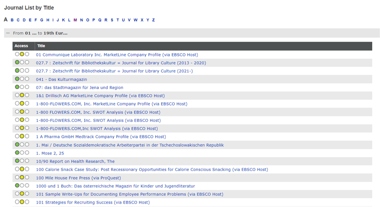This screenshot has height=207, width=380.
Task: Open 041 - Das Kulturmagazin
Action: [x=62, y=79]
